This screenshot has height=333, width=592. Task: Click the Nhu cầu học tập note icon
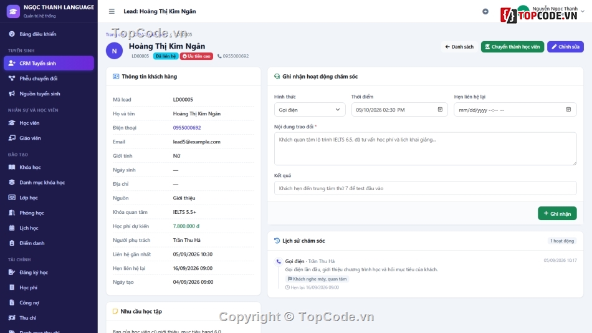click(115, 311)
